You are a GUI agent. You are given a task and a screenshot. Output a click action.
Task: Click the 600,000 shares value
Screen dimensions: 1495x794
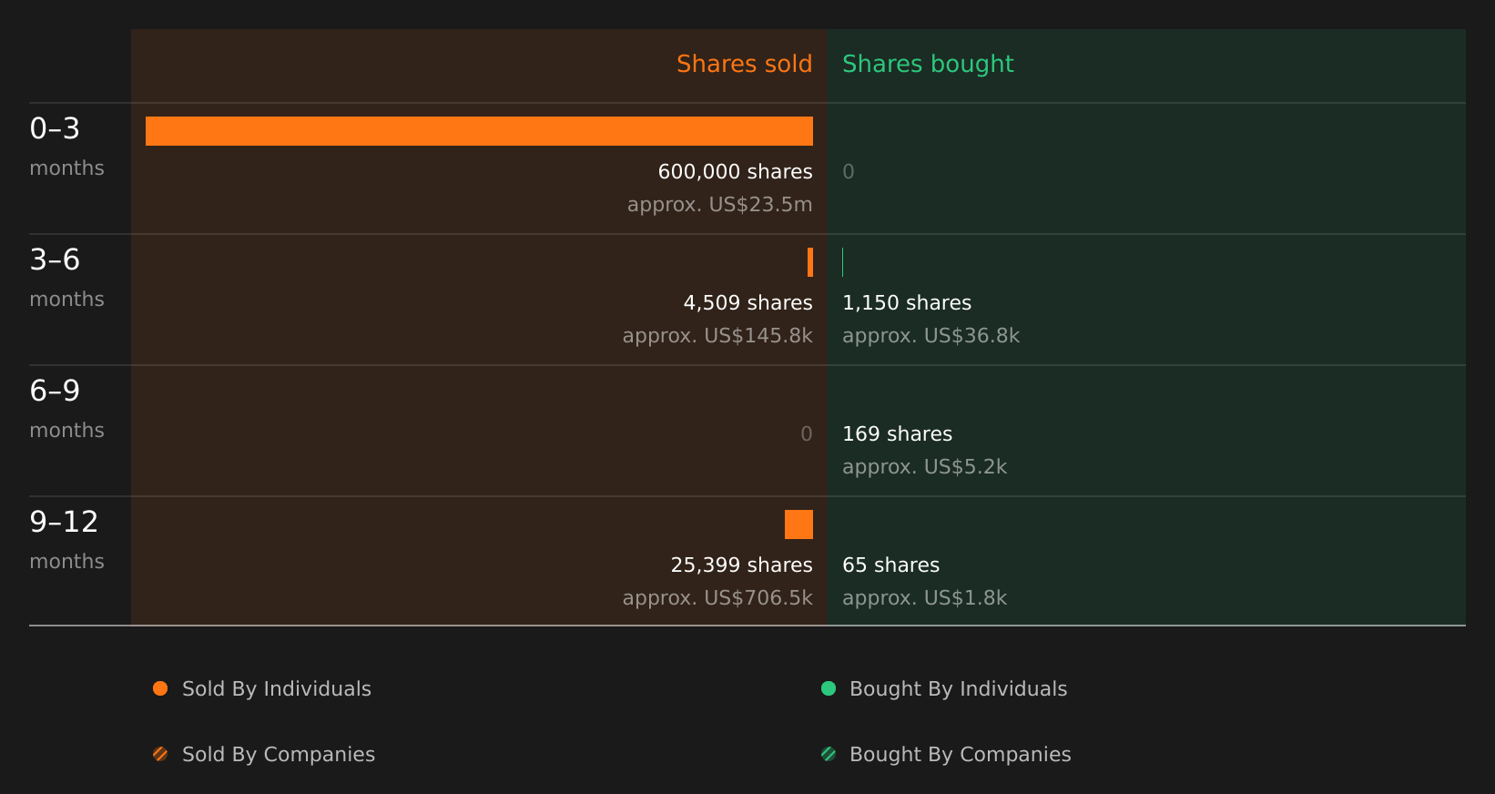pos(735,171)
